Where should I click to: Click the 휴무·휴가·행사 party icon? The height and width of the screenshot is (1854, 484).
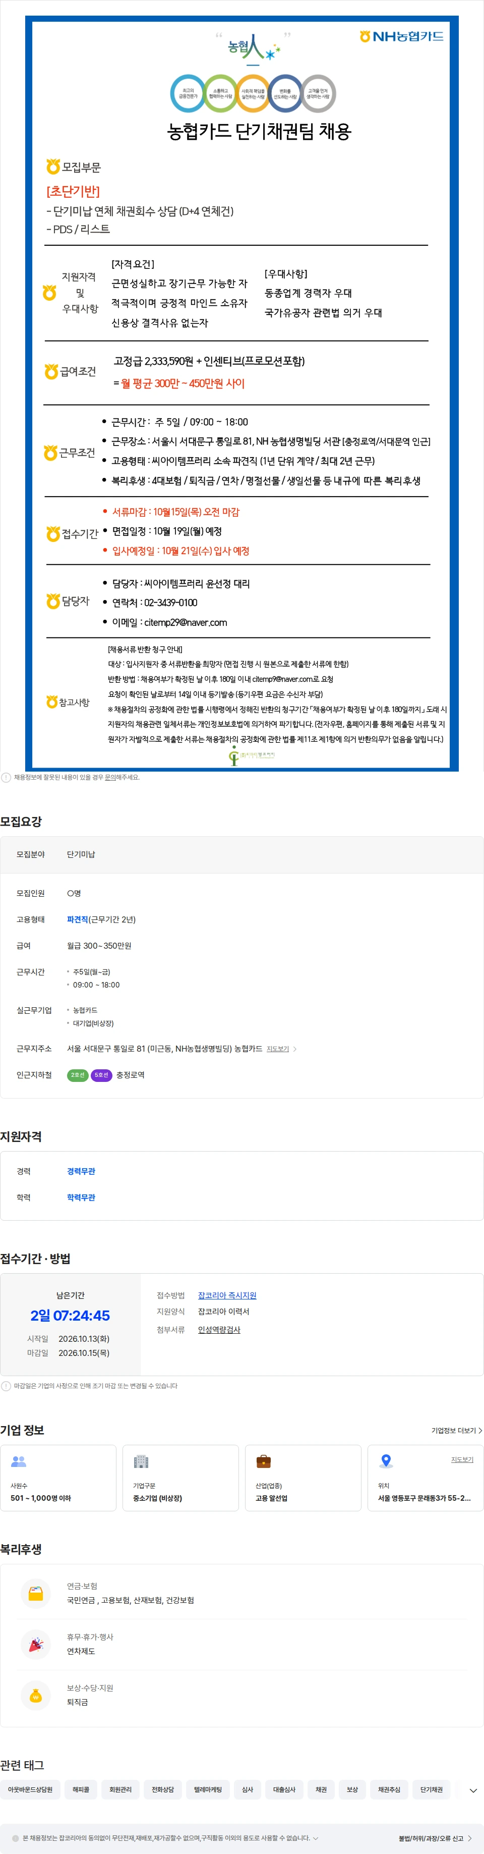point(36,1644)
